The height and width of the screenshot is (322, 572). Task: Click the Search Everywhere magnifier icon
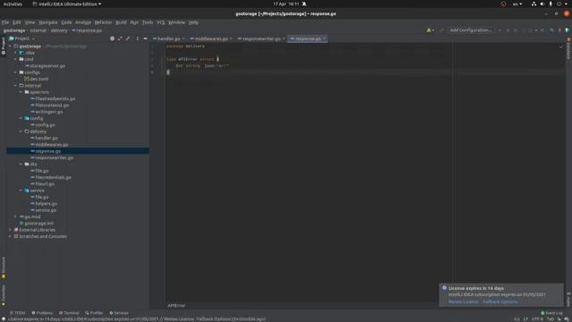552,30
